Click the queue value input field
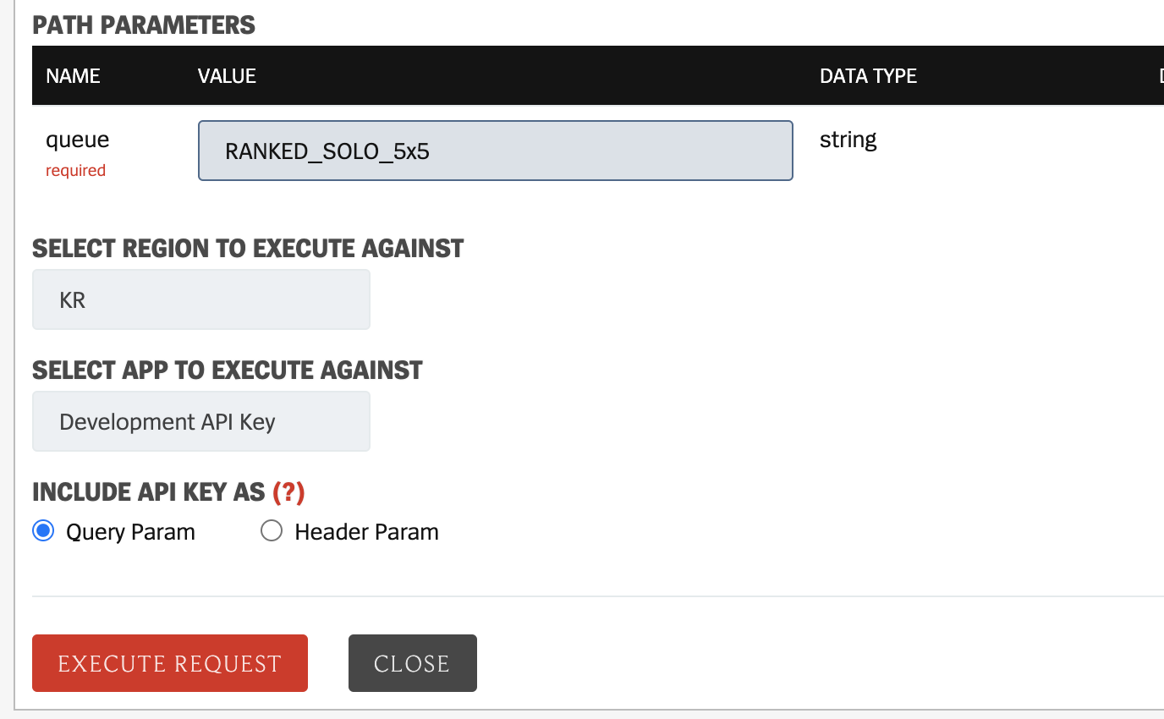The height and width of the screenshot is (719, 1164). click(x=495, y=151)
